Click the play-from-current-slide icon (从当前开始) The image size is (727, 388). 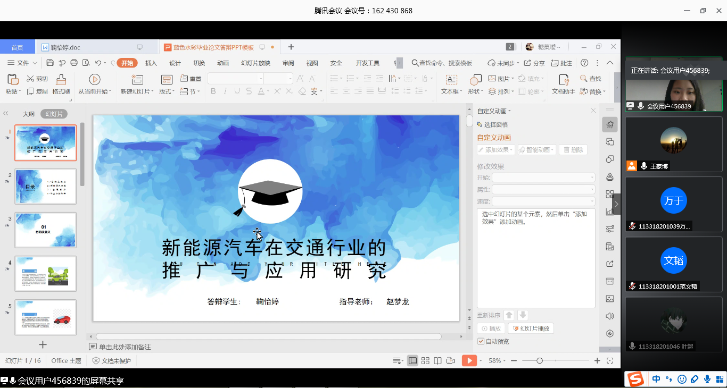[x=95, y=80]
